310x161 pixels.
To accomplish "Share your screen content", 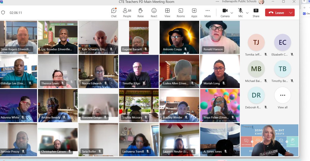I will pyautogui.click(x=256, y=12).
